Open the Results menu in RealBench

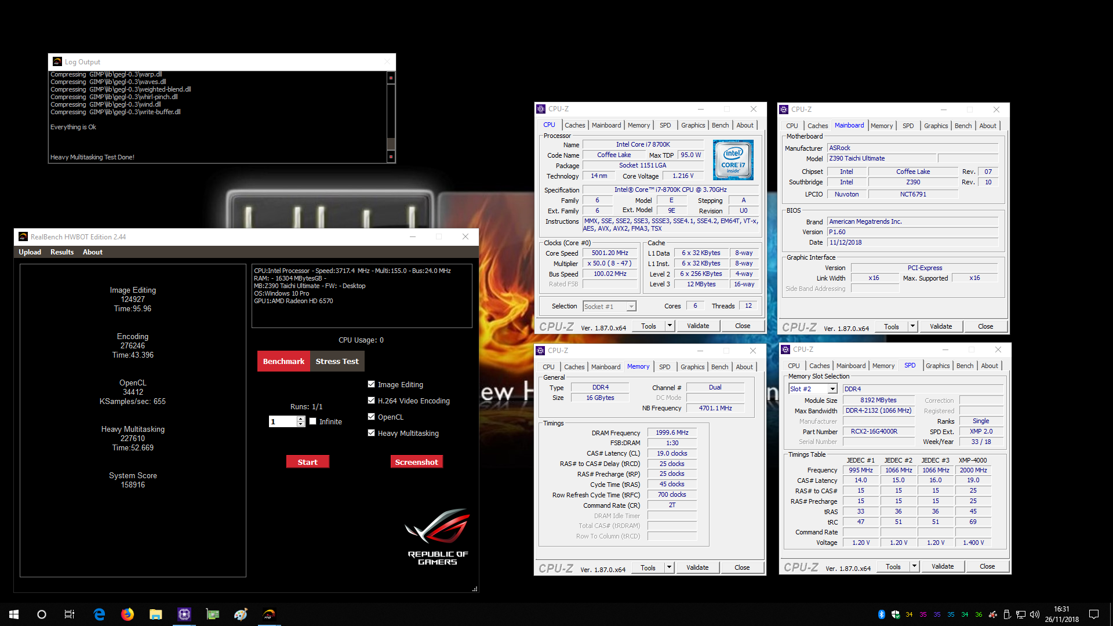coord(62,252)
